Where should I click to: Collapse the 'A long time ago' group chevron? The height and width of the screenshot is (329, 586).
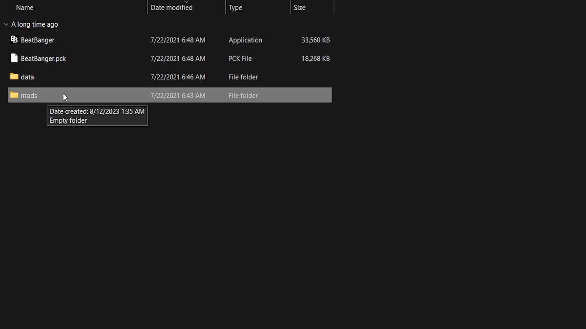pyautogui.click(x=6, y=24)
